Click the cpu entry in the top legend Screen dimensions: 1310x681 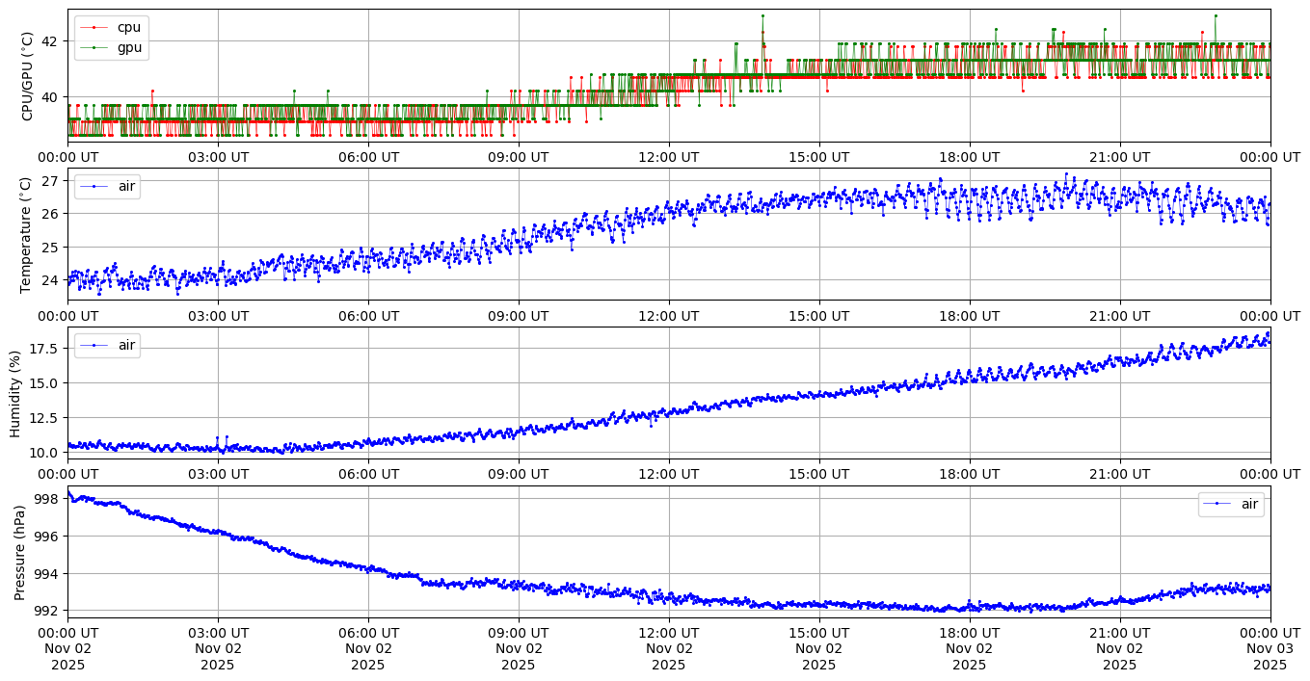point(128,27)
